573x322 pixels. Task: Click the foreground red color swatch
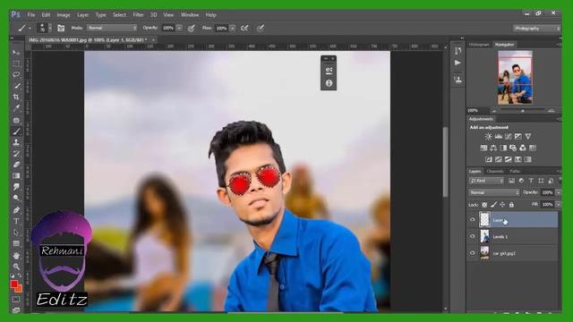pos(14,284)
